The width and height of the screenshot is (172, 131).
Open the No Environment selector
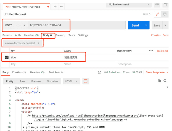pos(129,4)
